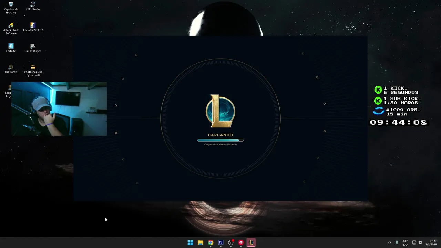Open Attack Shark Software desktop shortcut

(11, 29)
